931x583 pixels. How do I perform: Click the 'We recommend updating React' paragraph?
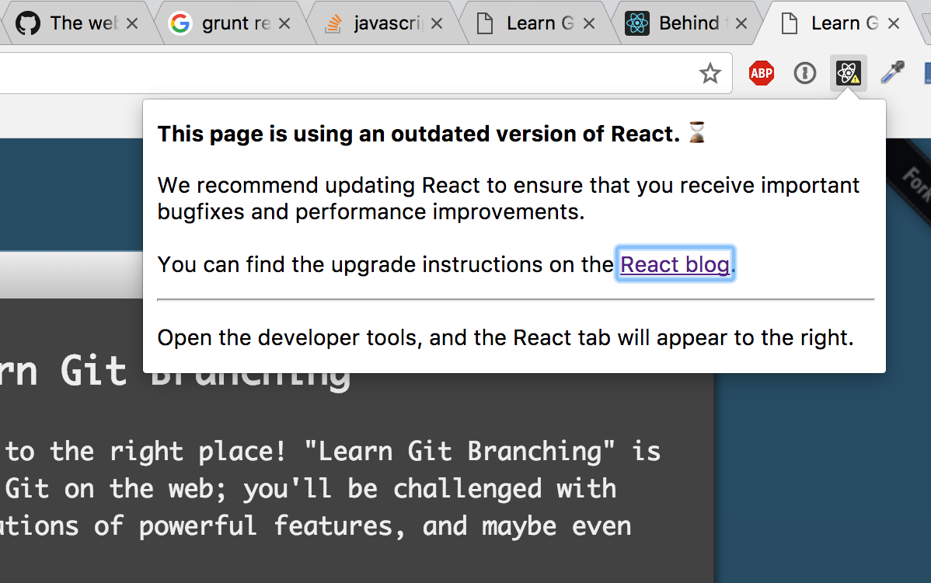pyautogui.click(x=508, y=198)
